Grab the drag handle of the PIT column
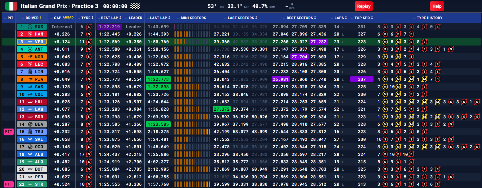The width and height of the screenshot is (482, 188). tap(5, 18)
